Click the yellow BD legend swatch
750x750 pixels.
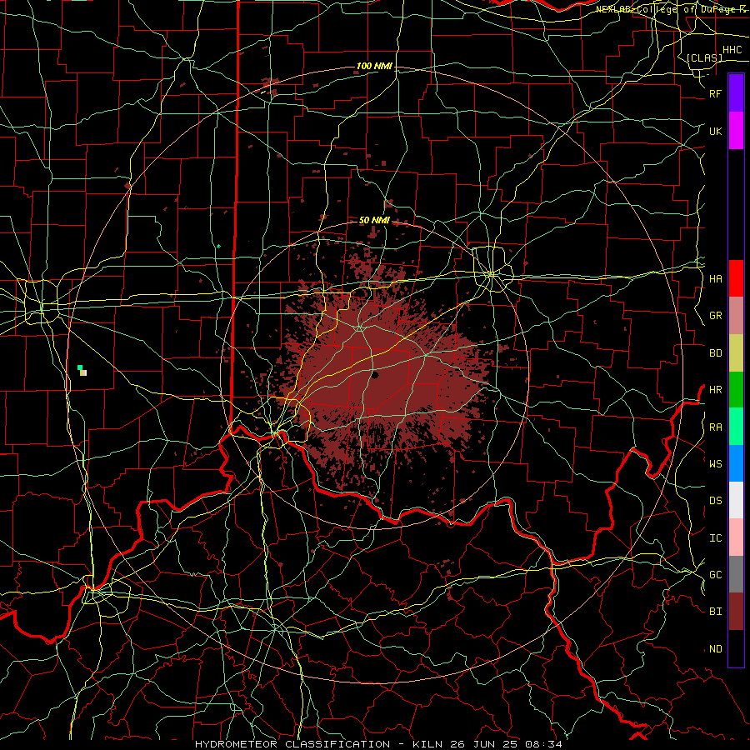(x=736, y=353)
